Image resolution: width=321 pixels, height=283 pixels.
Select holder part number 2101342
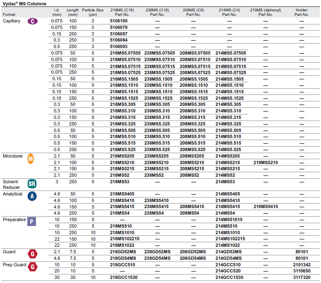point(302,265)
